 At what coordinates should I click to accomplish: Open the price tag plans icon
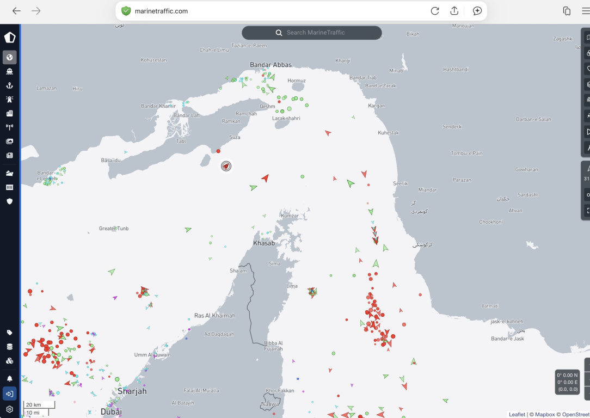10,333
